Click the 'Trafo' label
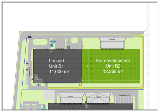Screen dimensions: 160x111 pyautogui.click(x=80, y=82)
